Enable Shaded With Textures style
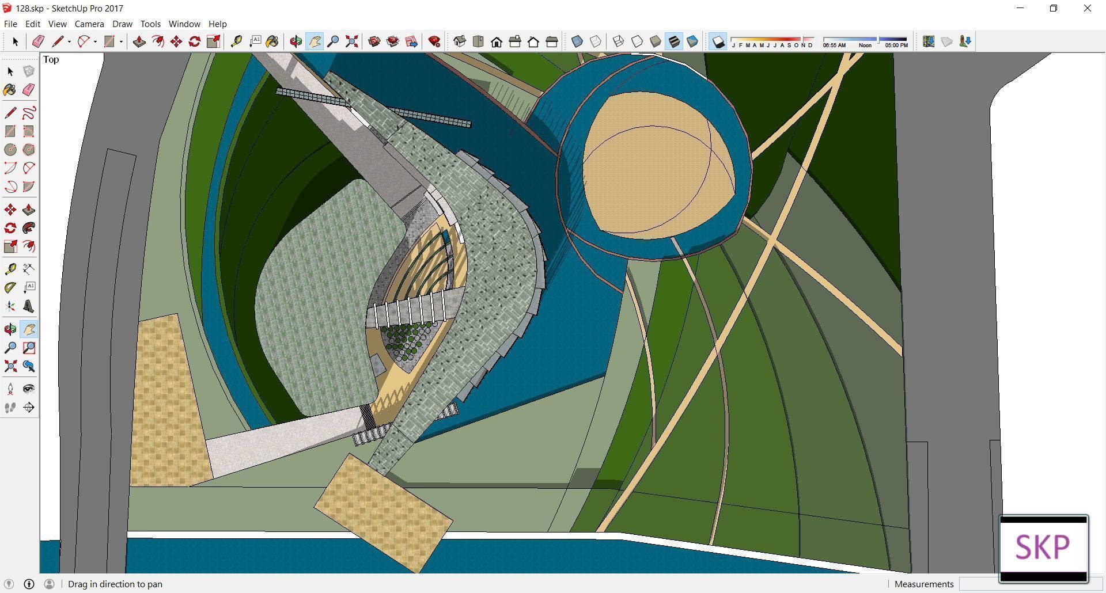 674,41
